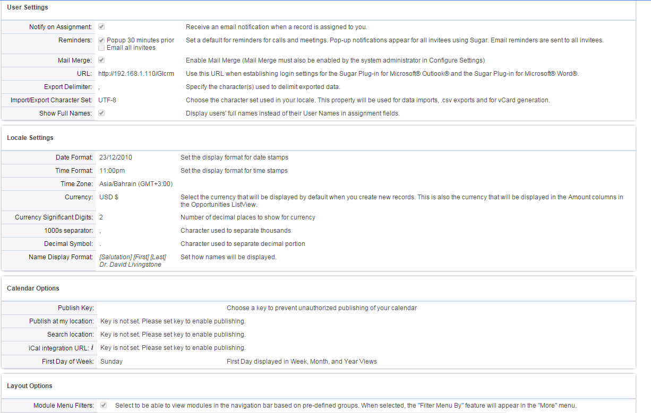The height and width of the screenshot is (413, 651).
Task: Toggle the Module Menu Filters checkbox
Action: point(104,405)
